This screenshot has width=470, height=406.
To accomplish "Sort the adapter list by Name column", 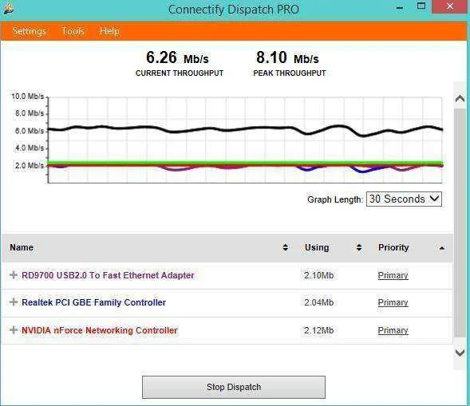I will 285,247.
